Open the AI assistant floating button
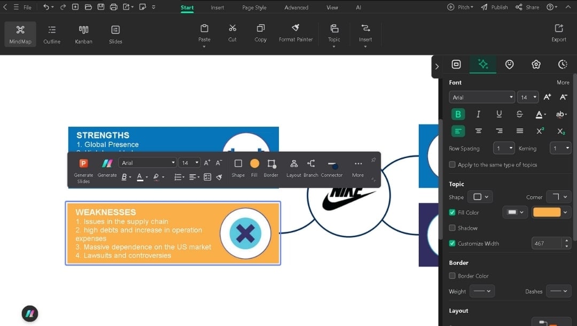The width and height of the screenshot is (577, 326). [30, 314]
